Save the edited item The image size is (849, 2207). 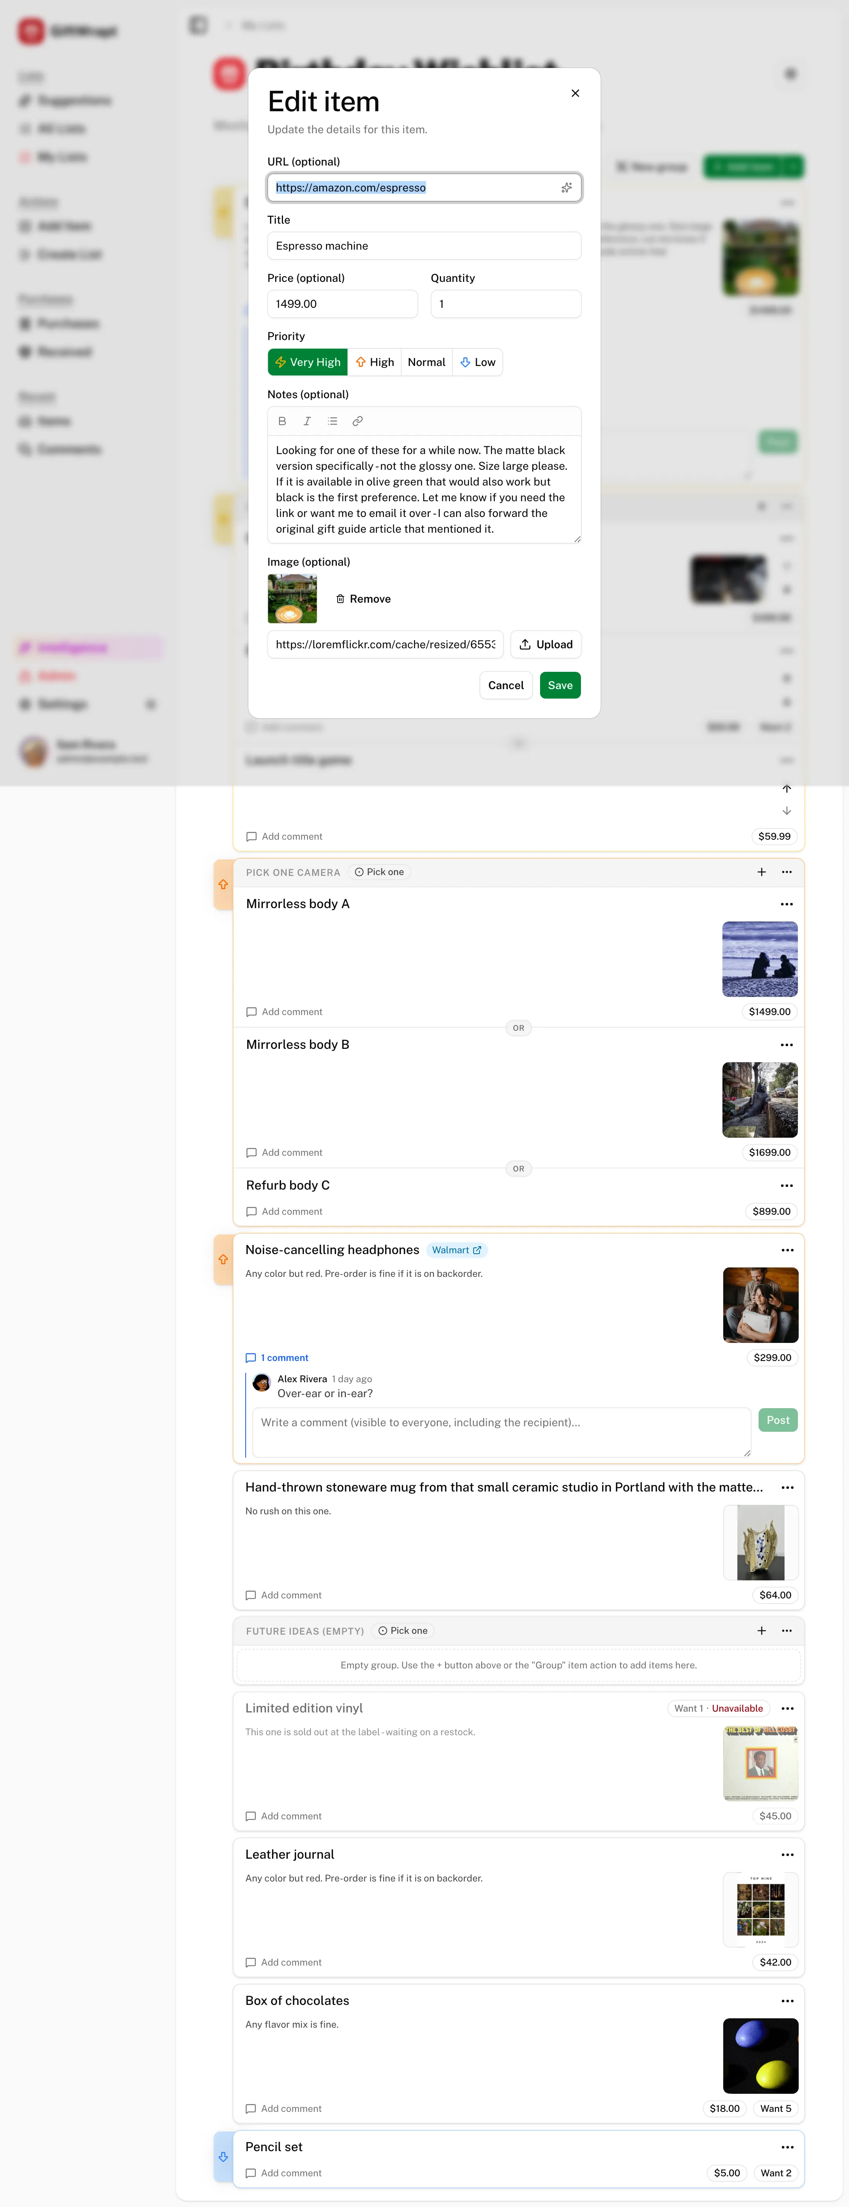pos(560,685)
